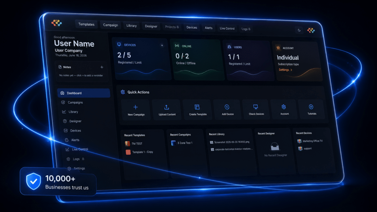Click the Create Template quick action
Screen dimensions: 377x212
198,110
